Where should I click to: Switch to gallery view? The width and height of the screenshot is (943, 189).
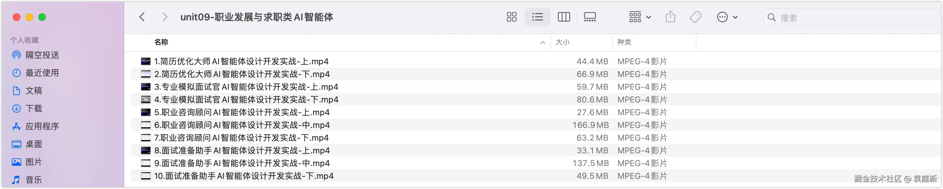tap(589, 17)
